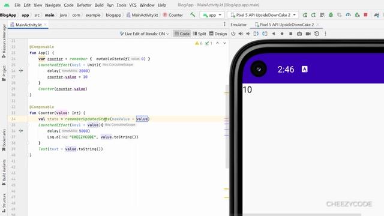
Task: Tap emulator Back triangle button
Action: [274, 34]
